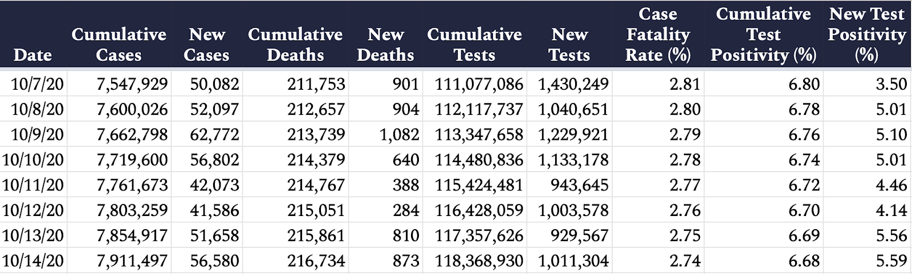Select the Cumulative Test Positivity header
912x274 pixels.
[x=763, y=34]
